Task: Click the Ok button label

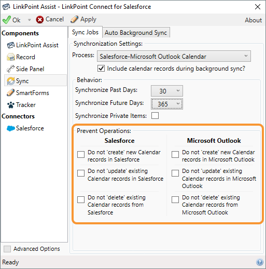Action: [16, 20]
